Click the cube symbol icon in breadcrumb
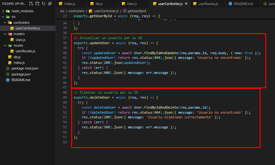The height and width of the screenshot is (165, 275). (125, 11)
